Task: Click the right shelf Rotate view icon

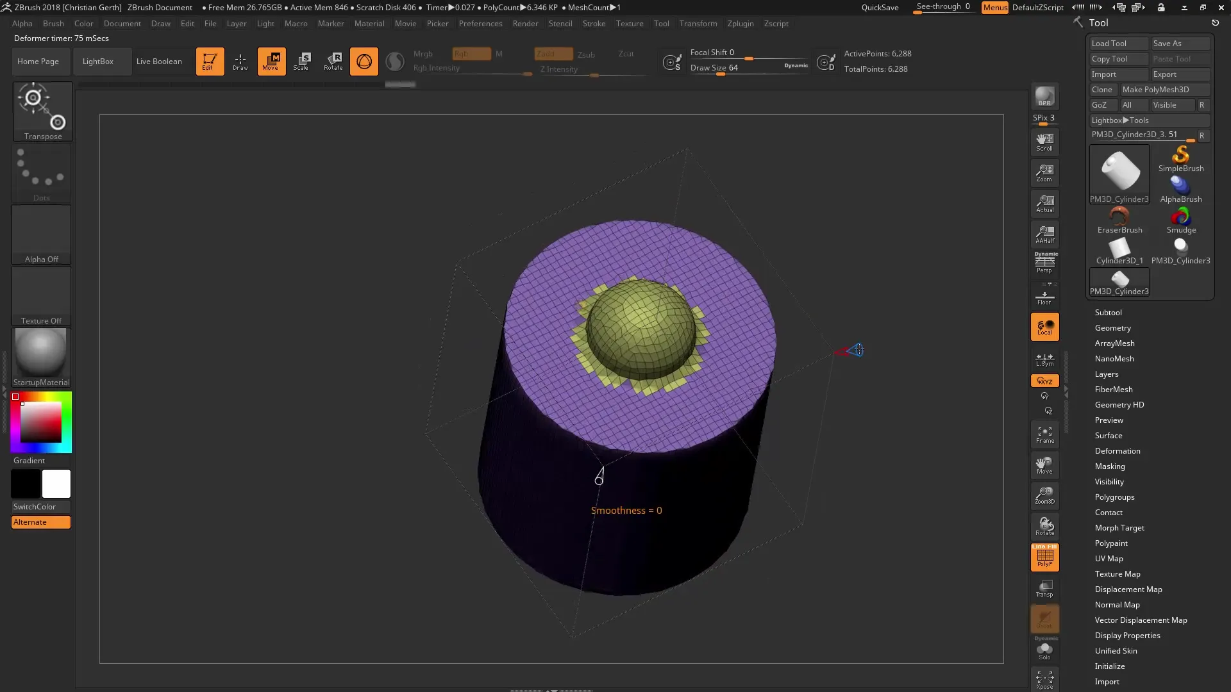Action: (x=1044, y=526)
